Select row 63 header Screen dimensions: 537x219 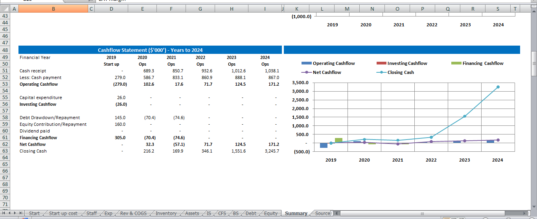[5, 151]
